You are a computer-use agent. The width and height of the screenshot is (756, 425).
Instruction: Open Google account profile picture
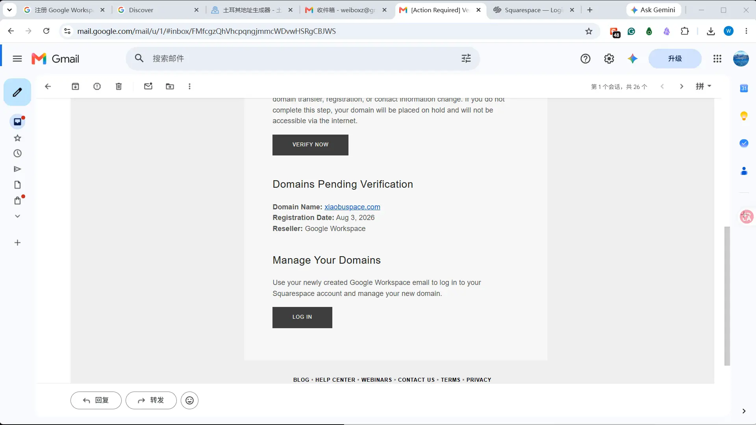(741, 59)
